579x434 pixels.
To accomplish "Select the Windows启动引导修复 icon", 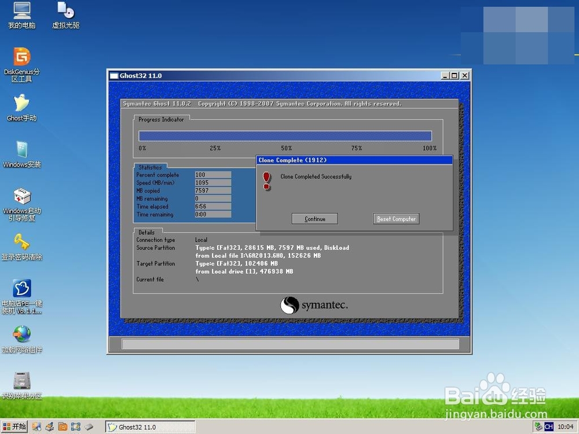I will (22, 204).
